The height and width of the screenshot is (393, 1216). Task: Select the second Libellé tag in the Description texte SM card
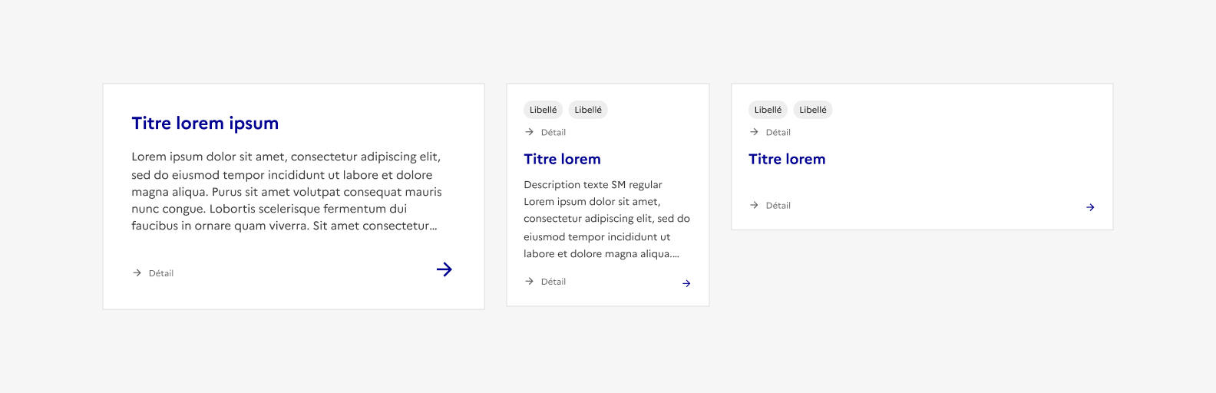pyautogui.click(x=588, y=110)
